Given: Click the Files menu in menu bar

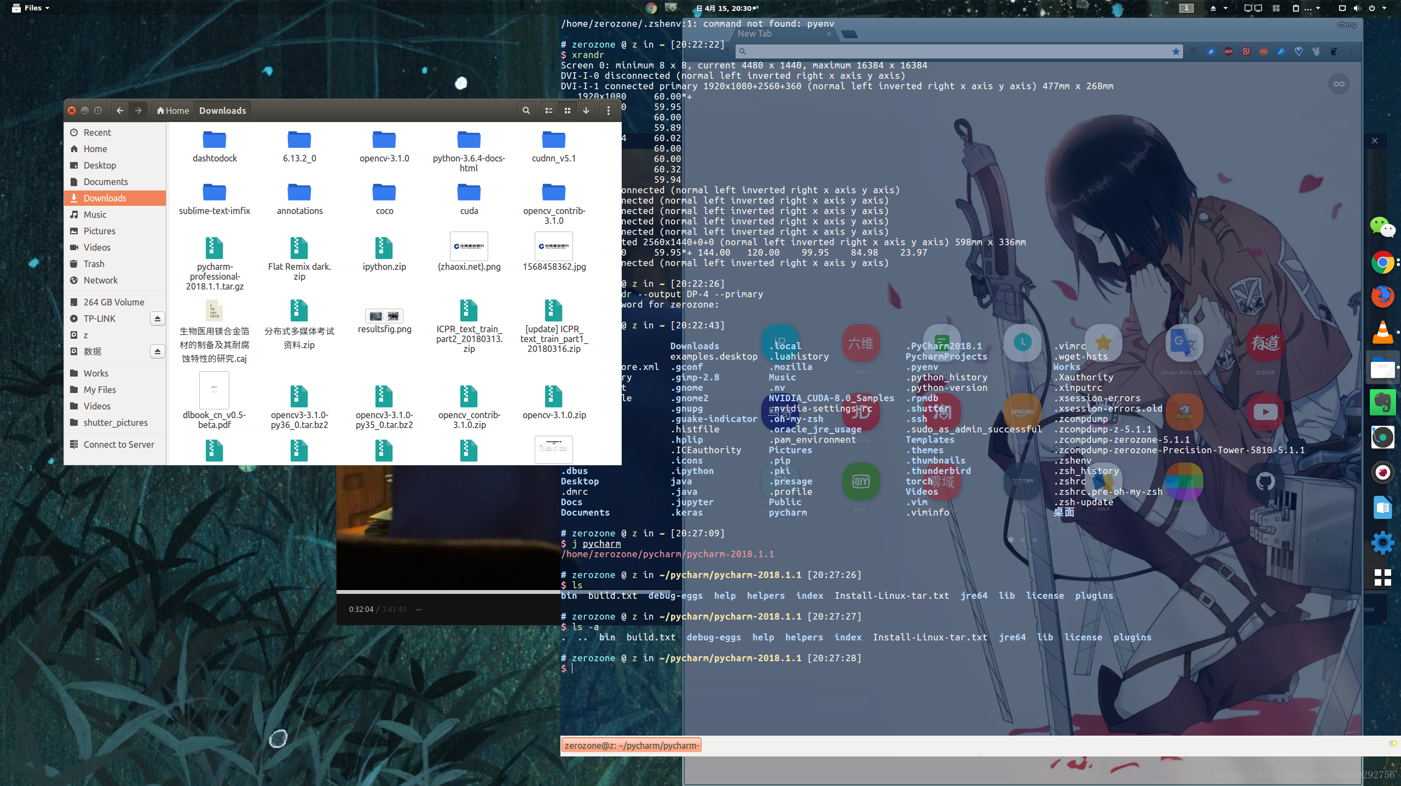Looking at the screenshot, I should pyautogui.click(x=34, y=7).
